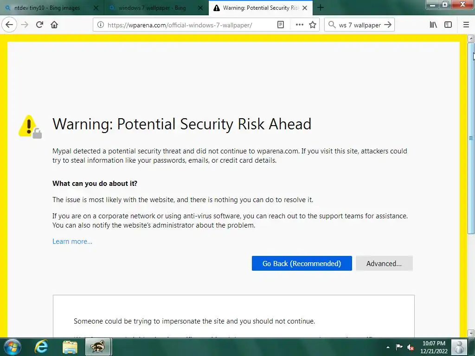Open the home page via house icon
The height and width of the screenshot is (356, 475).
(54, 25)
